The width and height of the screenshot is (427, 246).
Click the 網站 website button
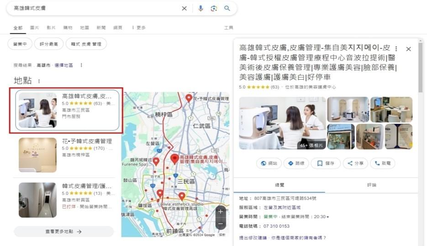pyautogui.click(x=269, y=163)
